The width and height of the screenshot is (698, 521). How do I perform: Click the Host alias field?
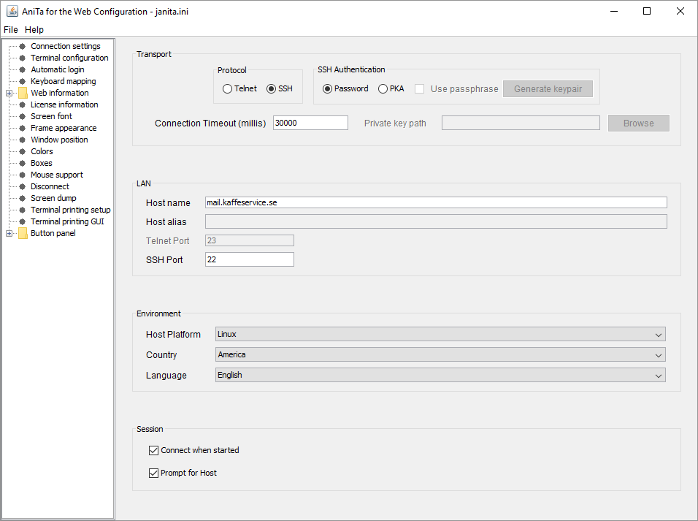(x=437, y=221)
